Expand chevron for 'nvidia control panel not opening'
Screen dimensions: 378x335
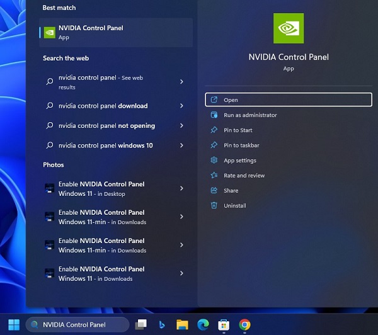point(182,125)
